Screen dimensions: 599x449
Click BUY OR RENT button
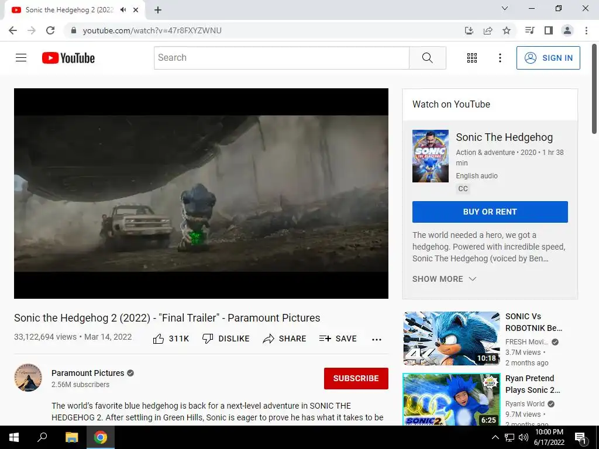pos(490,212)
